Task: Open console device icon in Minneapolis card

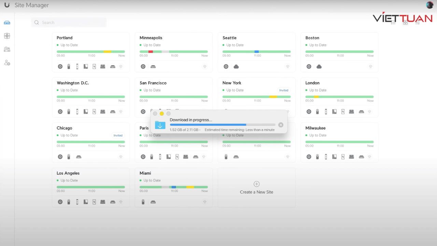Action: pyautogui.click(x=153, y=67)
